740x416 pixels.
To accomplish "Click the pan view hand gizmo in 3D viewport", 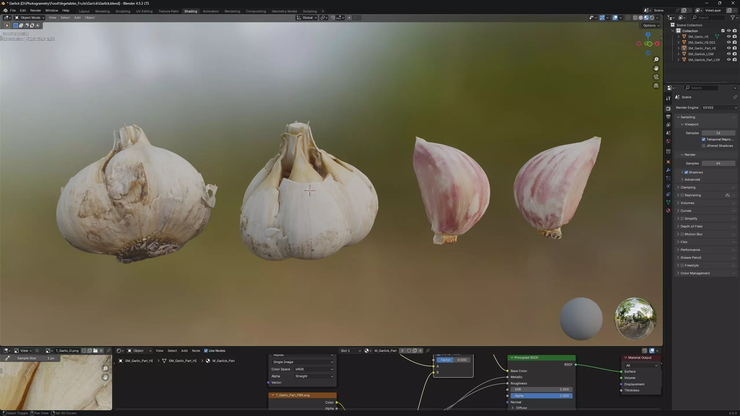I will (x=656, y=68).
